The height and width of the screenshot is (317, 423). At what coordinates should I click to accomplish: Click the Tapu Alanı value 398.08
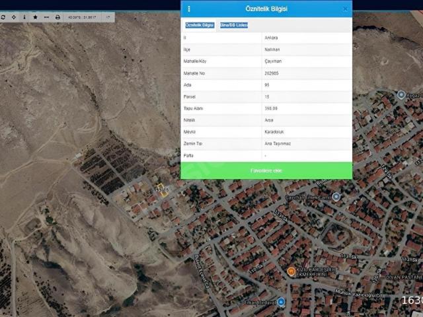click(x=271, y=108)
